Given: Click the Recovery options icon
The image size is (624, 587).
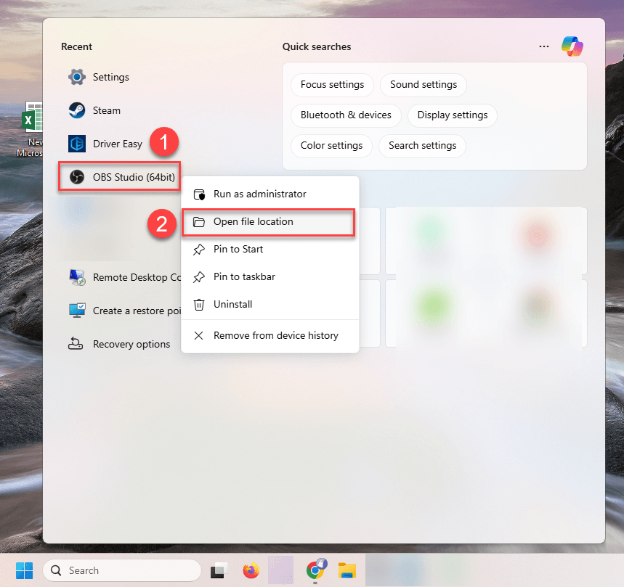Looking at the screenshot, I should [76, 344].
